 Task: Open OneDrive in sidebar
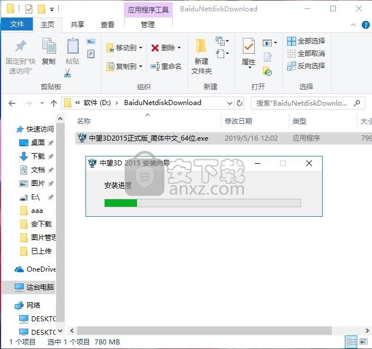(35, 269)
